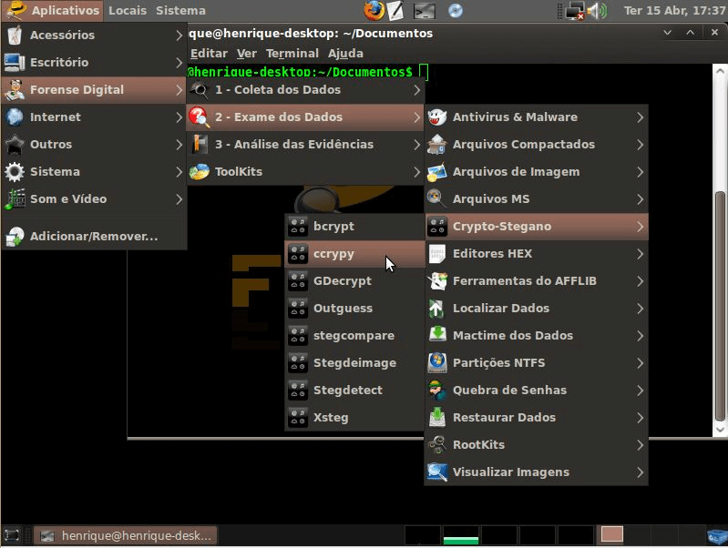This screenshot has width=728, height=548.
Task: Click the Visualizar Imagens magnifier icon
Action: tap(437, 472)
